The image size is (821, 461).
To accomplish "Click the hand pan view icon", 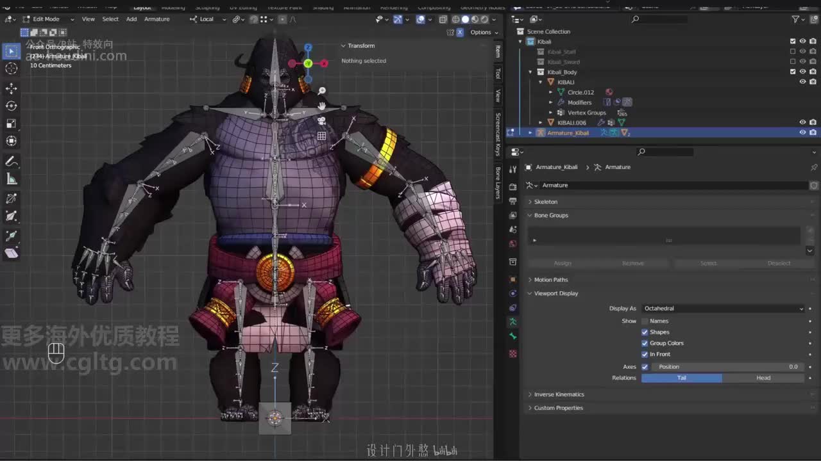I will tap(321, 106).
